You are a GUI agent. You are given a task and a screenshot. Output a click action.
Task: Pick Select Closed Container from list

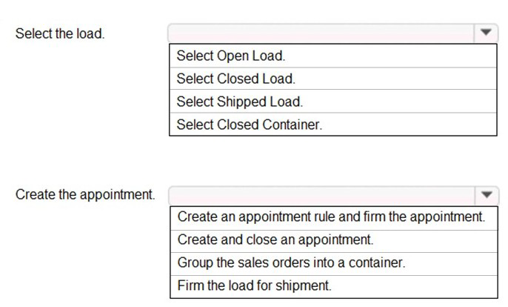pos(333,125)
